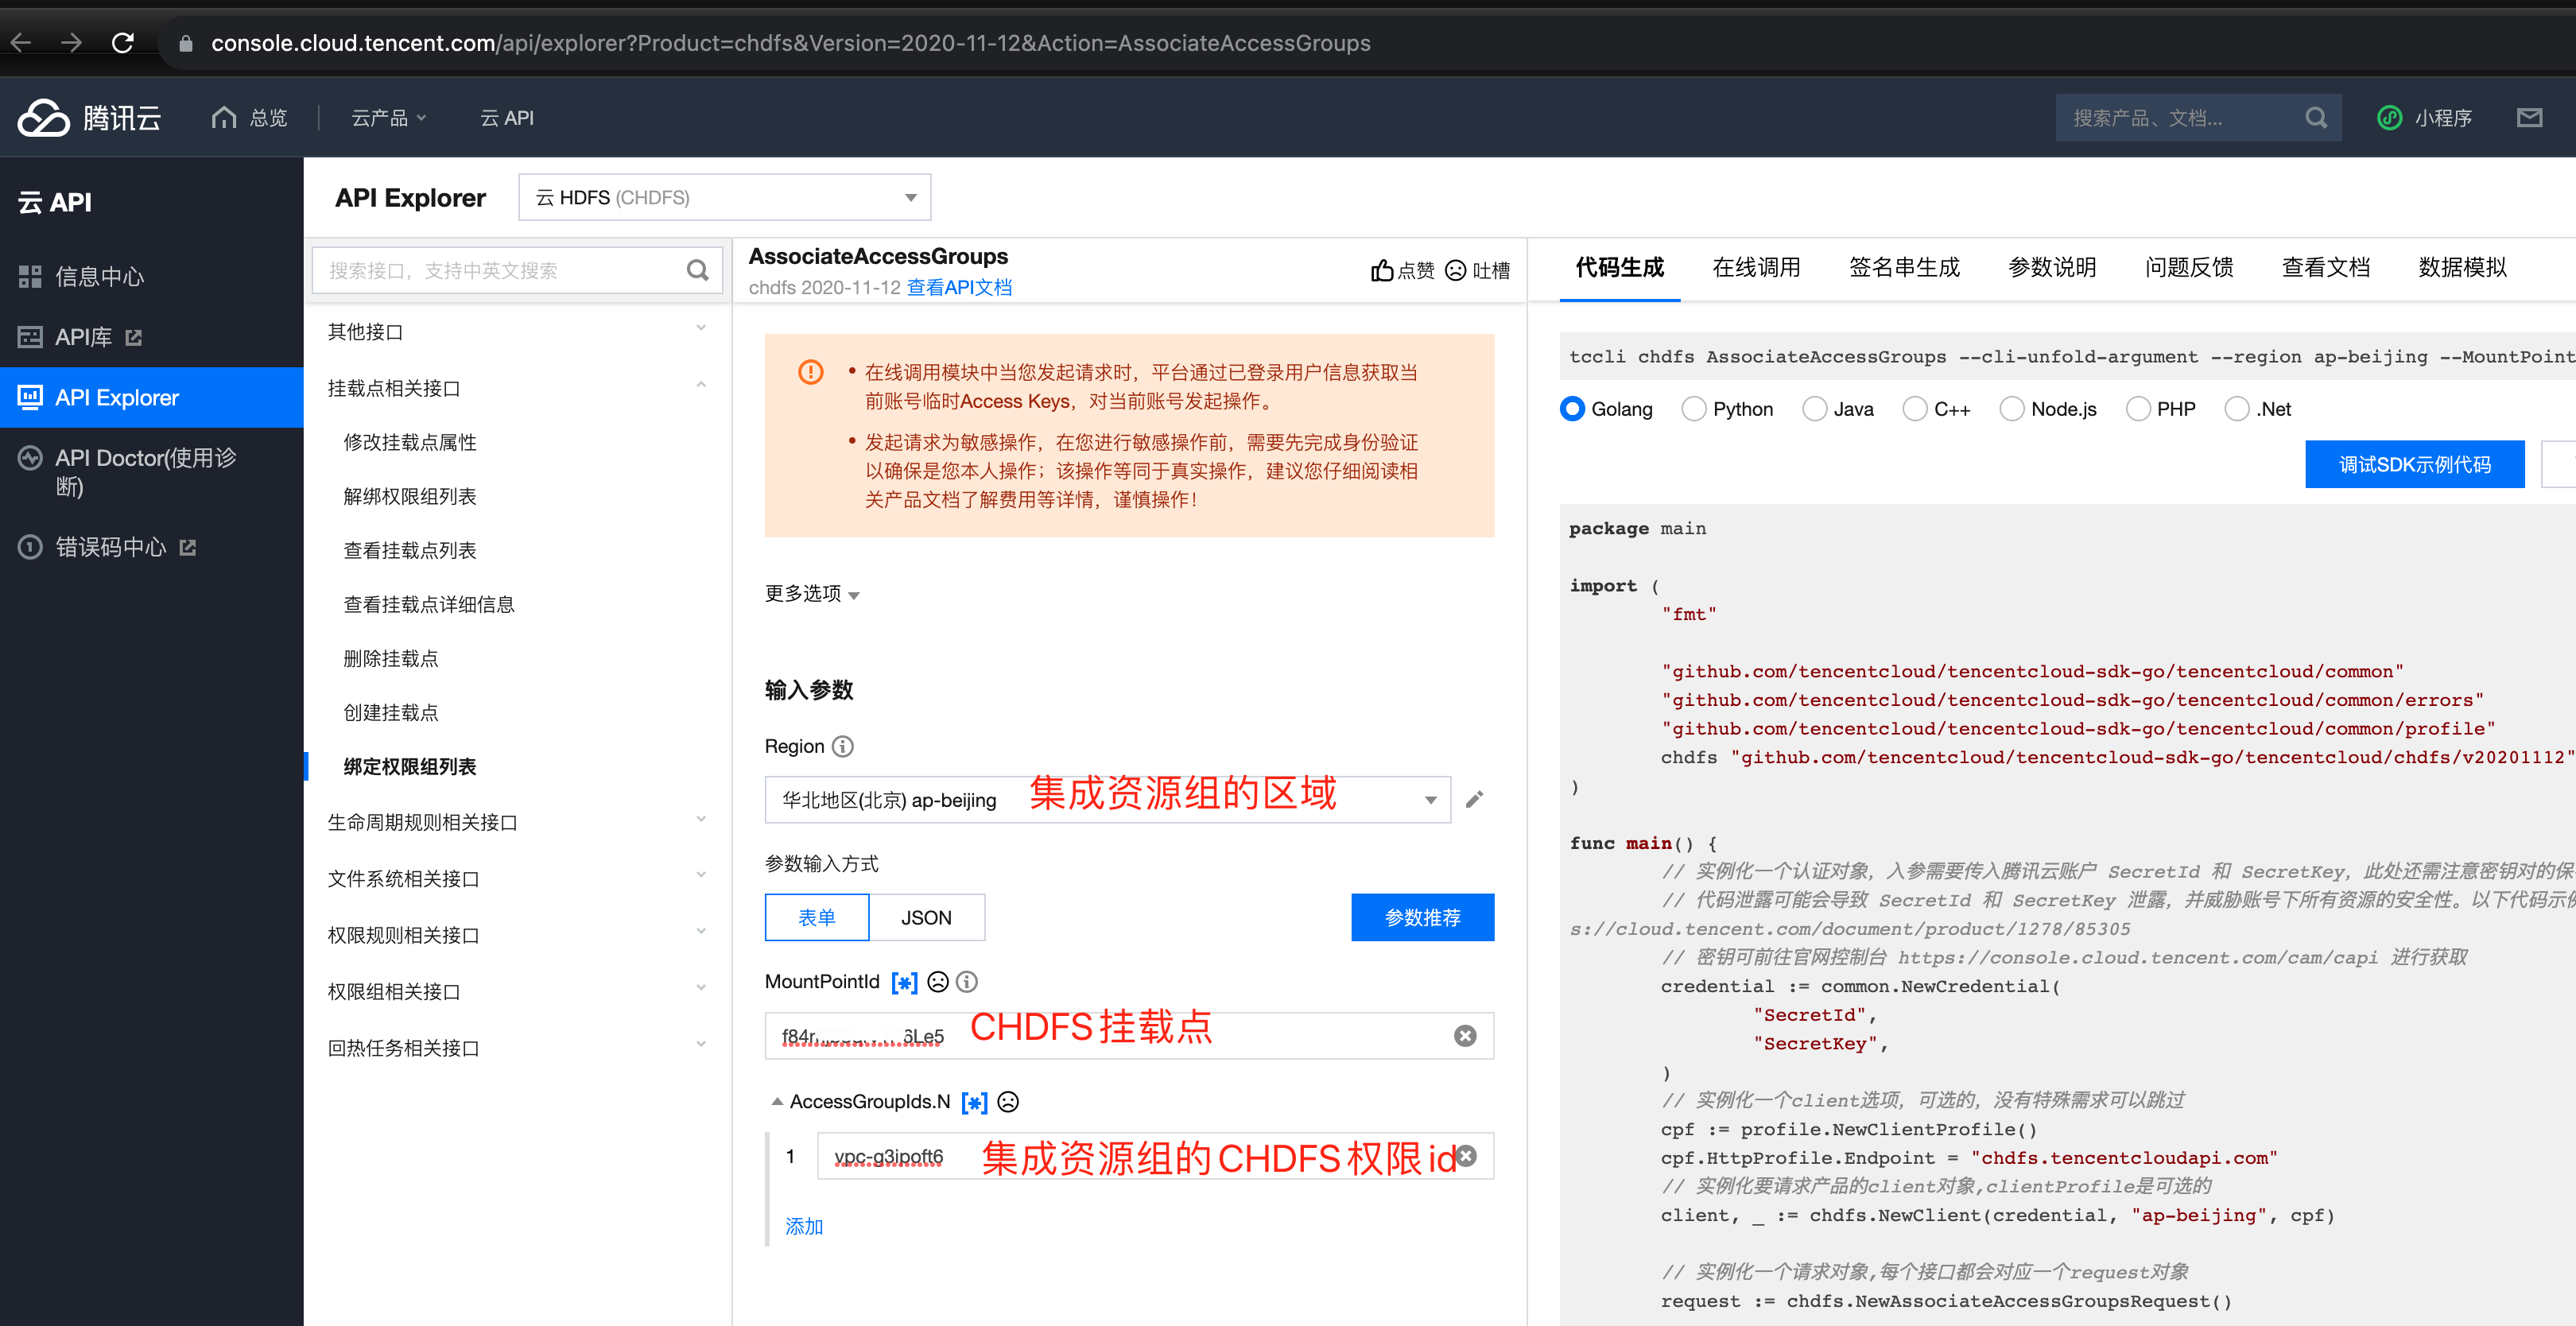Click the mail envelope icon
The image size is (2576, 1326).
[x=2529, y=118]
